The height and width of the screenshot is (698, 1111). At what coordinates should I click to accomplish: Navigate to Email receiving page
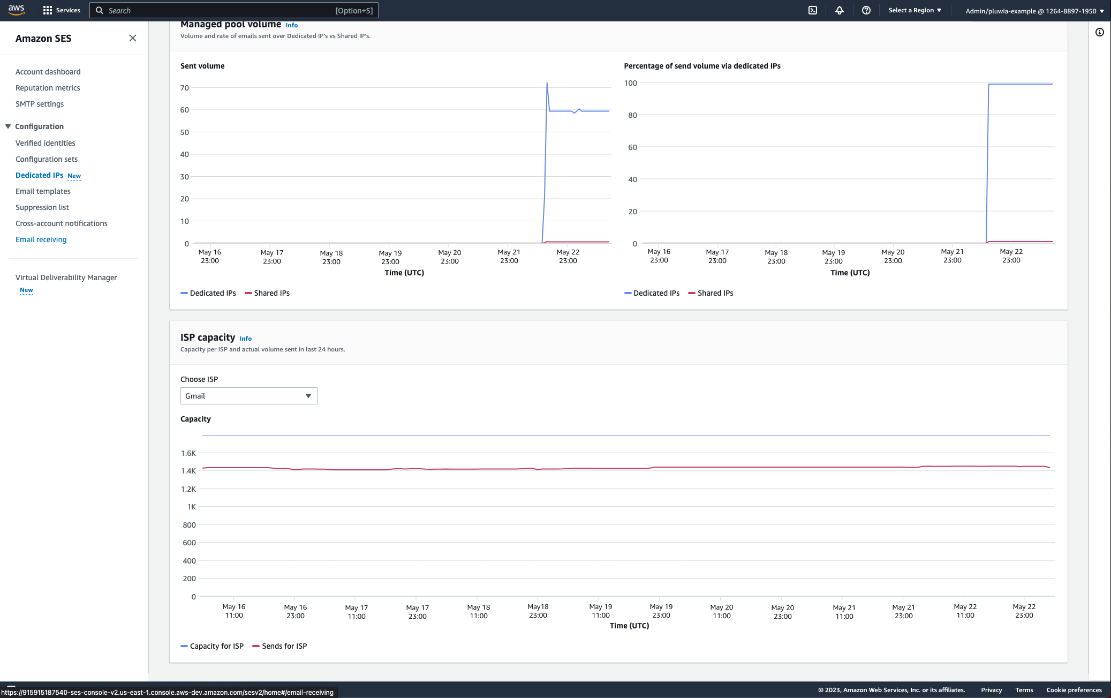pyautogui.click(x=41, y=239)
